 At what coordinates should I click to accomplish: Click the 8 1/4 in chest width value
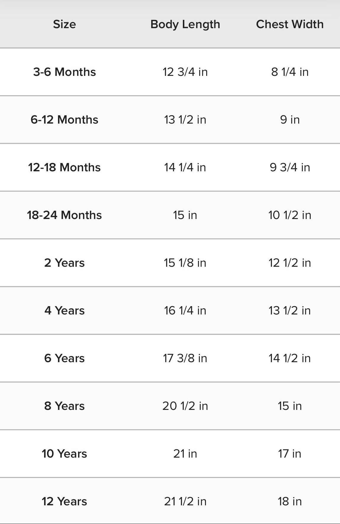(290, 72)
